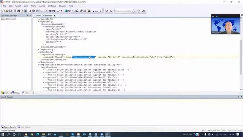Screen dimensions: 243x137
Task: View the file in web browser globe icon
Action: pos(66,11)
